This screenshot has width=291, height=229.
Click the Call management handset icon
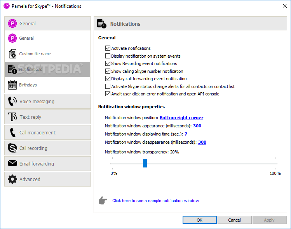click(12, 132)
